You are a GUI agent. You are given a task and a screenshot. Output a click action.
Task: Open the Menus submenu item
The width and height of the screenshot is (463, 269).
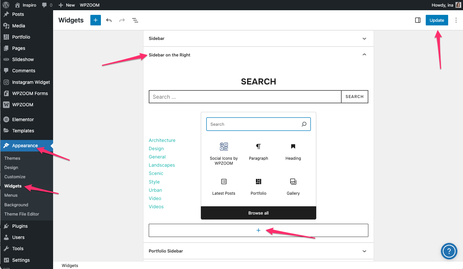point(11,195)
